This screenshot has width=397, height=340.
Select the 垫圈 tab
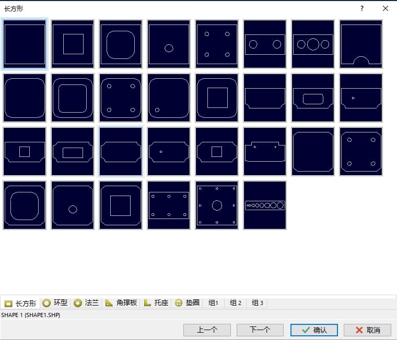pyautogui.click(x=187, y=303)
